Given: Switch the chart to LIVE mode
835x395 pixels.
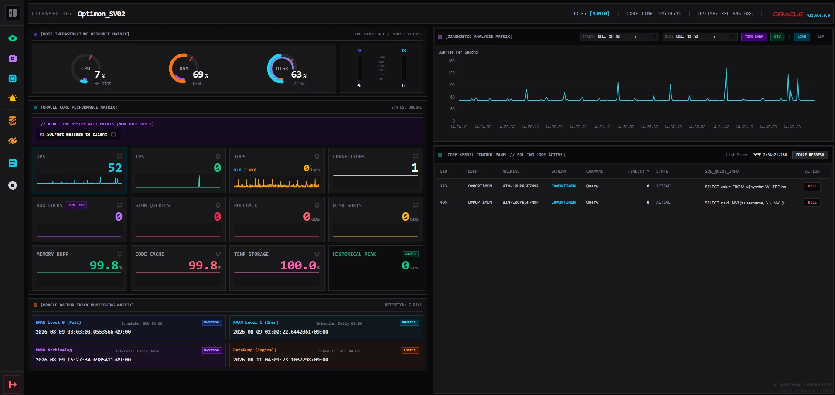Looking at the screenshot, I should coord(802,37).
